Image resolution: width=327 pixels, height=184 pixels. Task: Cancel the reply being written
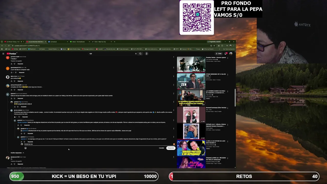click(x=161, y=148)
